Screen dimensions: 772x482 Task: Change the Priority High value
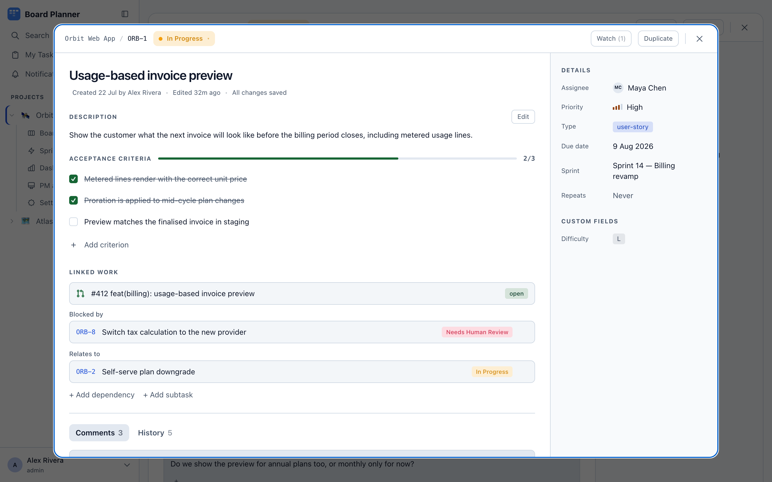pos(628,107)
